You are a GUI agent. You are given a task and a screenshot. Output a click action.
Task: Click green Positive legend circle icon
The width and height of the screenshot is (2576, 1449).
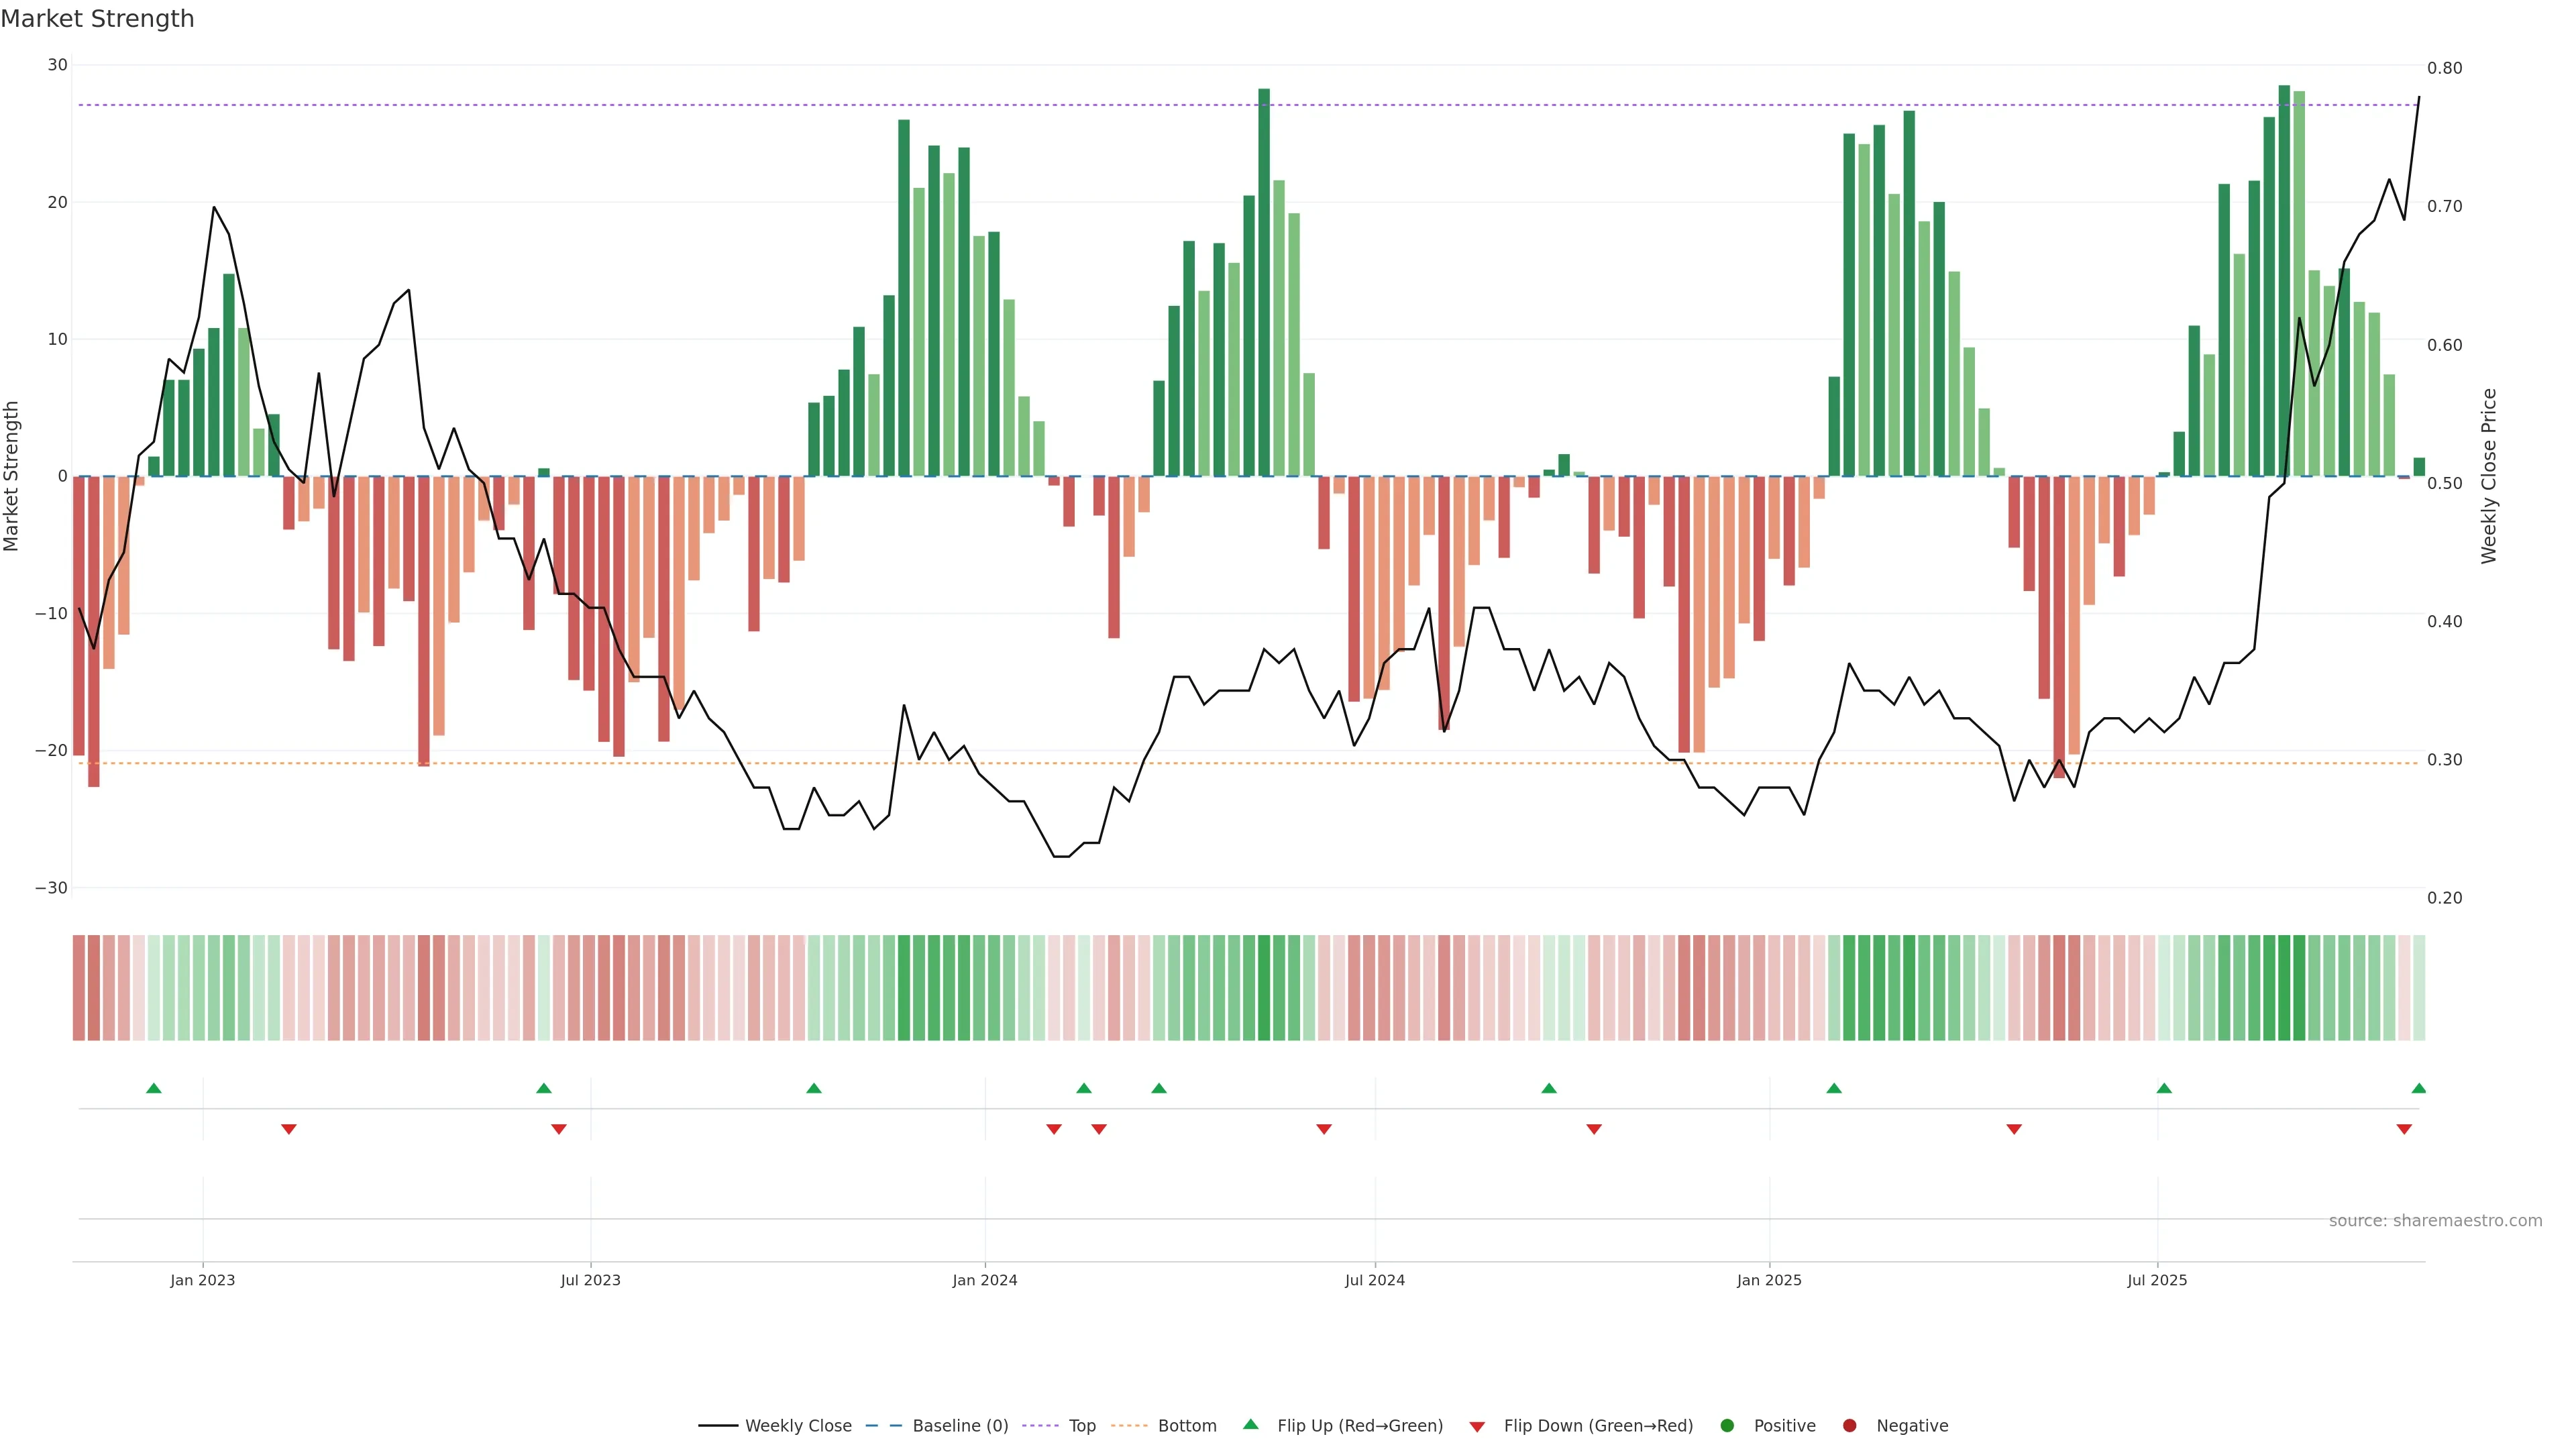(1727, 1426)
